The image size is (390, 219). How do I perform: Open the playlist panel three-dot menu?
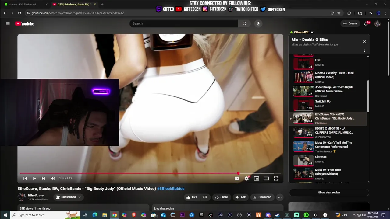[x=364, y=50]
